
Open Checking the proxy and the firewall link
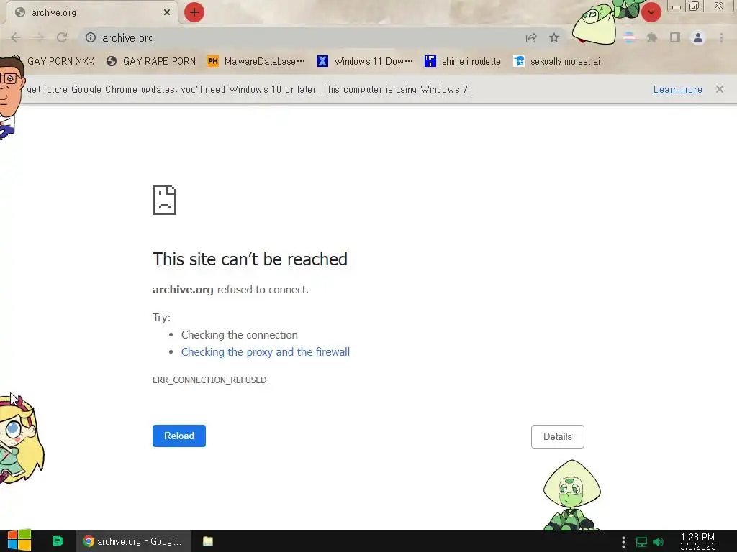[x=266, y=352]
